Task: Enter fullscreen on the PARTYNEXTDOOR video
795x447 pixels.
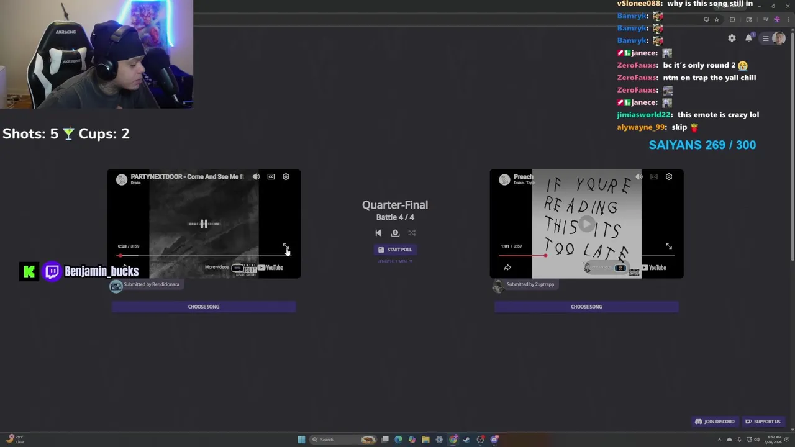Action: [286, 246]
